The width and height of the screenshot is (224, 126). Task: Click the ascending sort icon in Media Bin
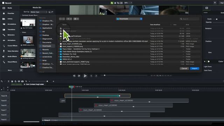coord(50,12)
